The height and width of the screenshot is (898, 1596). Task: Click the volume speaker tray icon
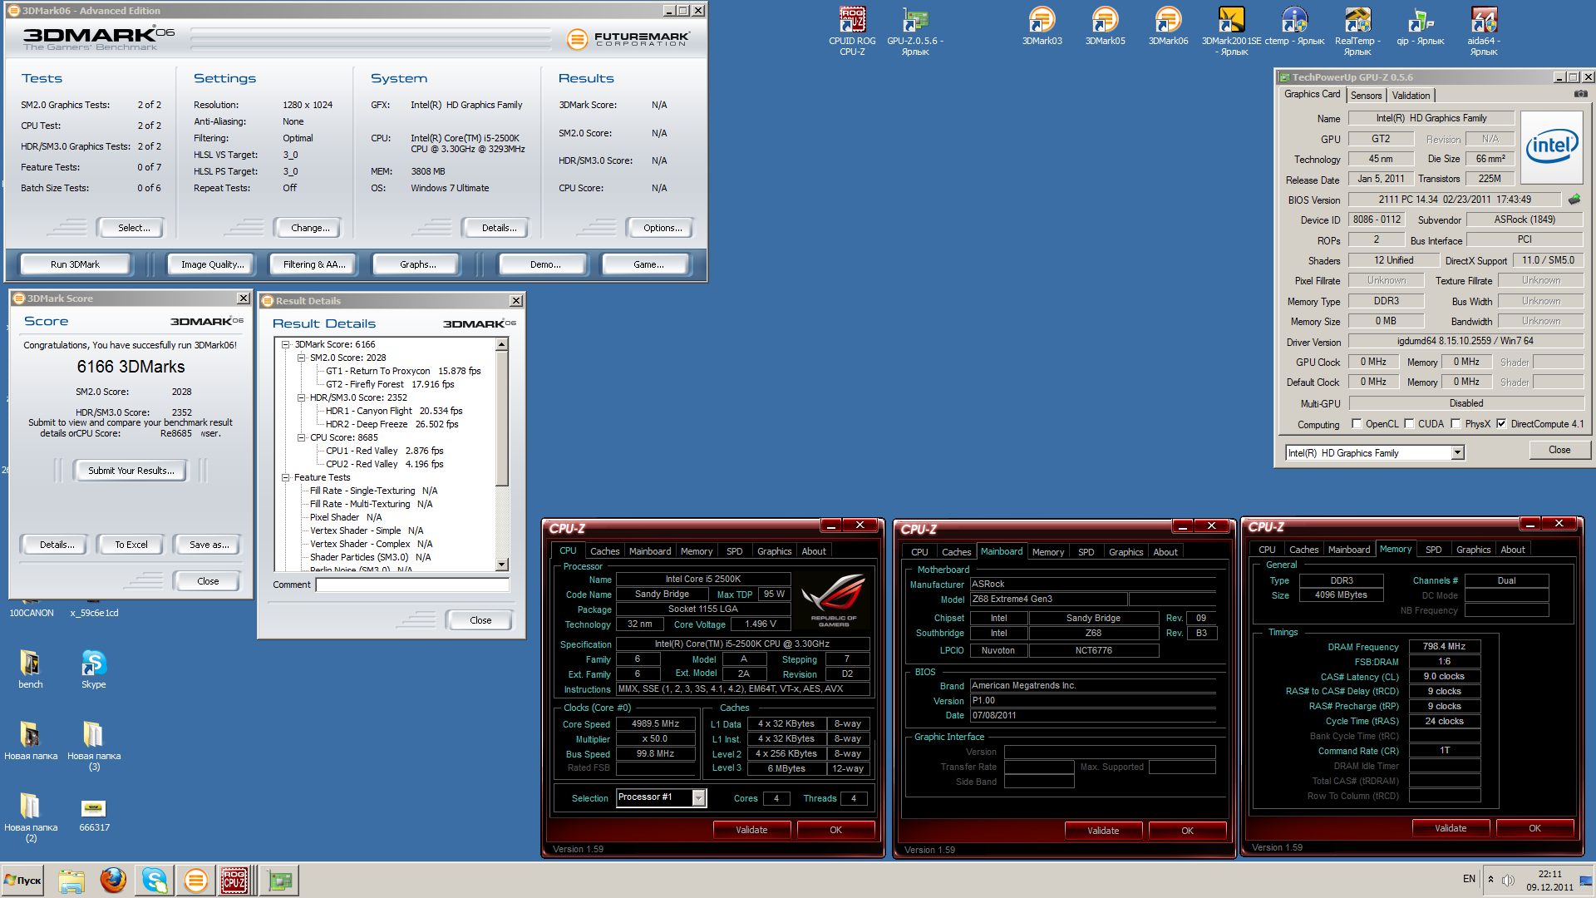[x=1509, y=880]
